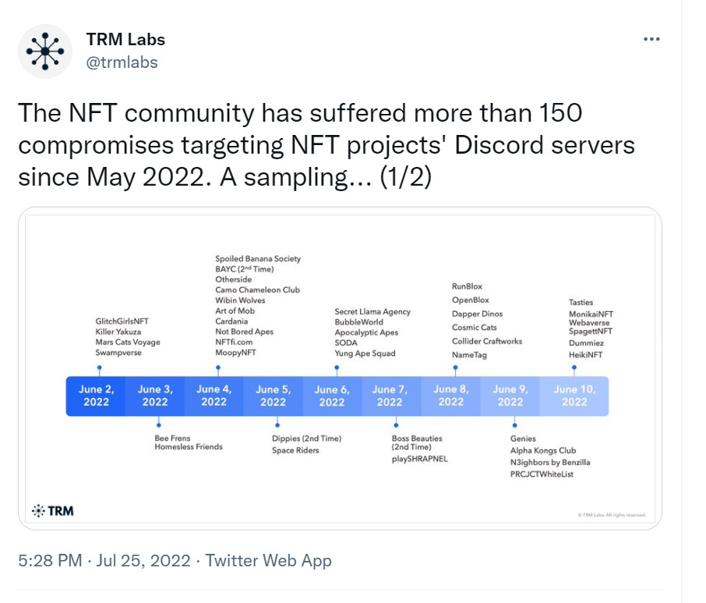Viewport: 706px width, 603px height.
Task: Open the 5:28 PM Jul 25, 2022 timestamp
Action: pyautogui.click(x=104, y=560)
